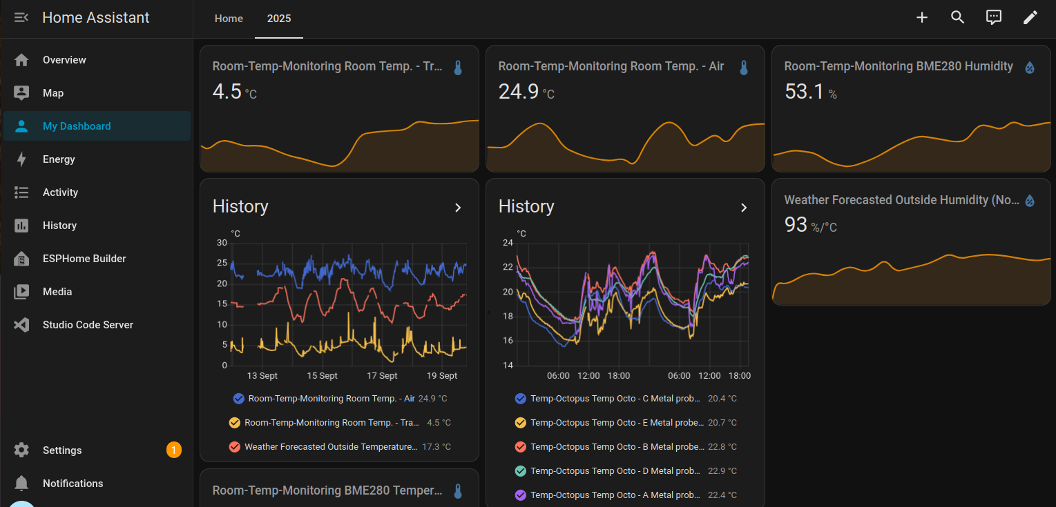Expand the Temp-Octopus History card chevron

click(744, 208)
